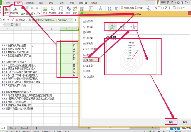The image size is (191, 132).
Task: Click the globe hyperlink icon
Action: point(148,9)
